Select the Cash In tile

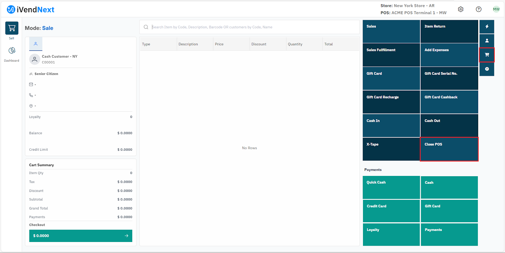[391, 126]
